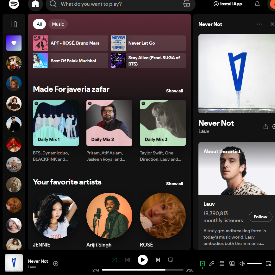Share Never Not via share icon

point(266,127)
